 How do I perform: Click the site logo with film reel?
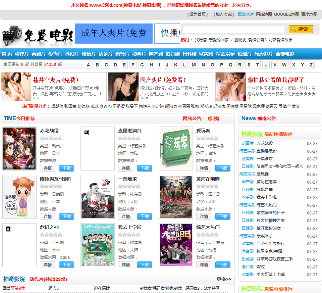point(38,36)
